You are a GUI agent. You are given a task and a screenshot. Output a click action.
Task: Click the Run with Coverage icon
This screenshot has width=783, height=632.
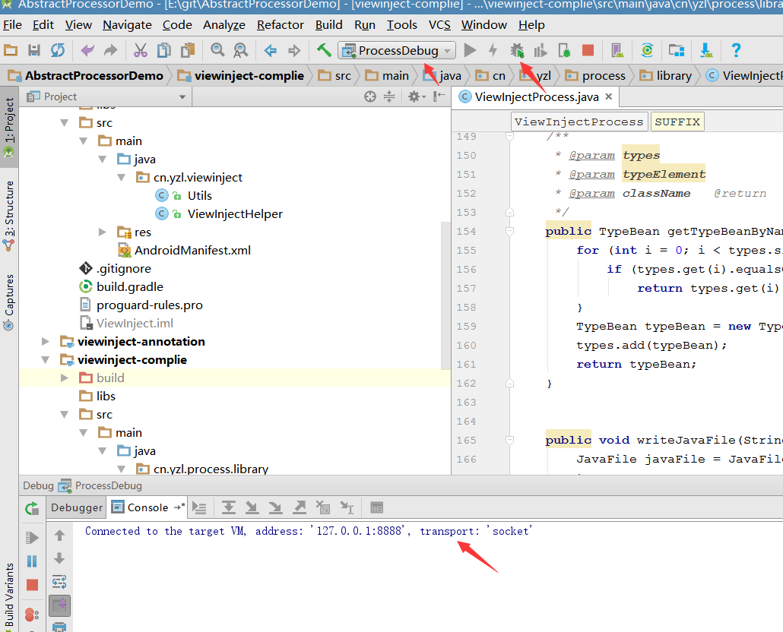[540, 50]
